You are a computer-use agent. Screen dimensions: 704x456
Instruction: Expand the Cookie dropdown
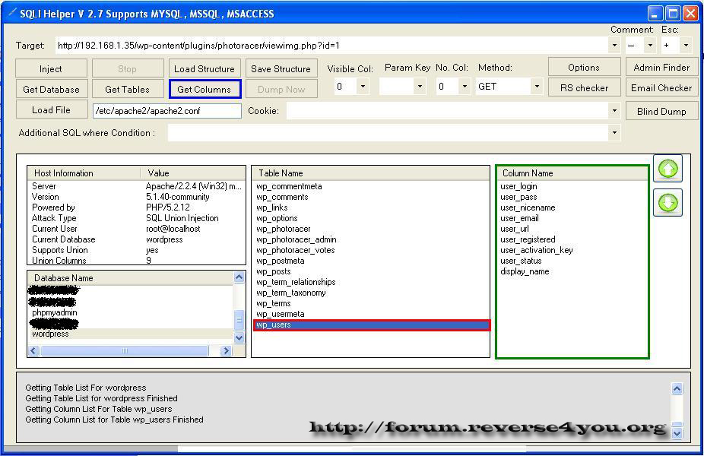tap(614, 110)
